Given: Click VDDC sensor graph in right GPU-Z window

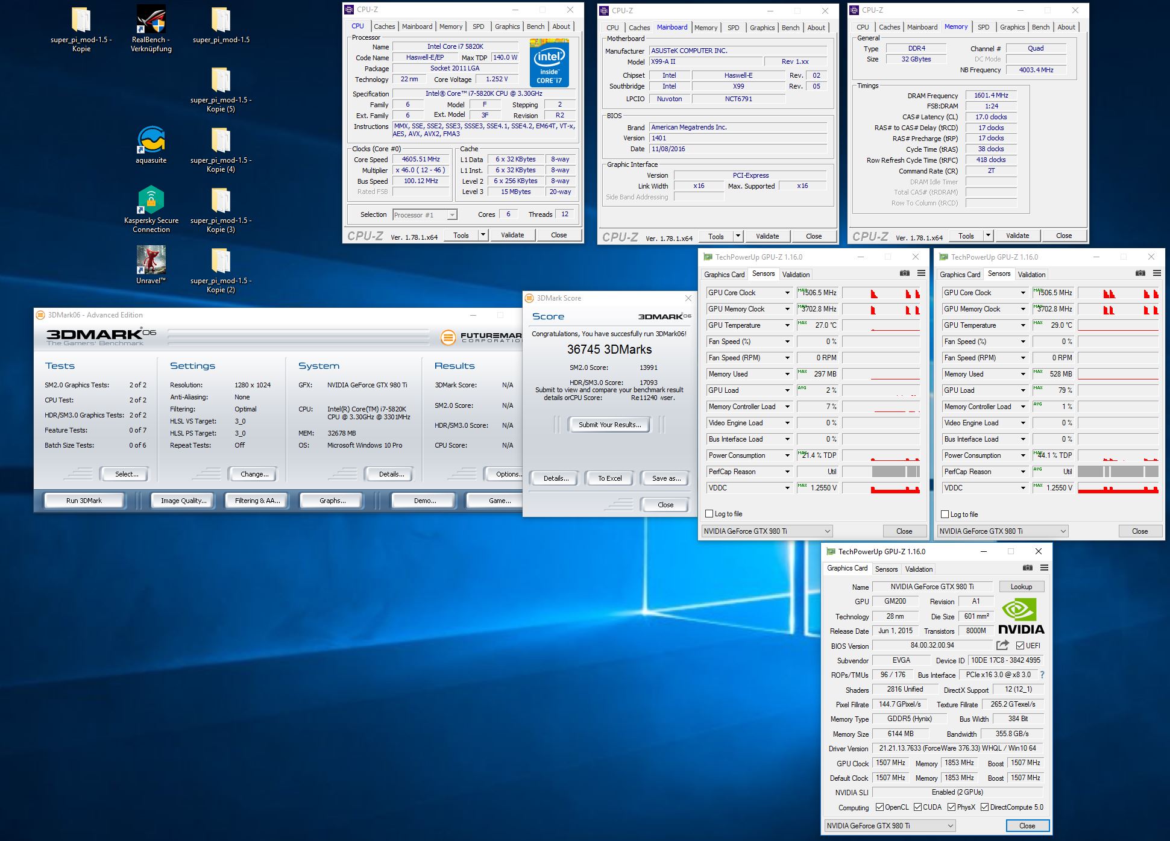Looking at the screenshot, I should pos(1118,488).
